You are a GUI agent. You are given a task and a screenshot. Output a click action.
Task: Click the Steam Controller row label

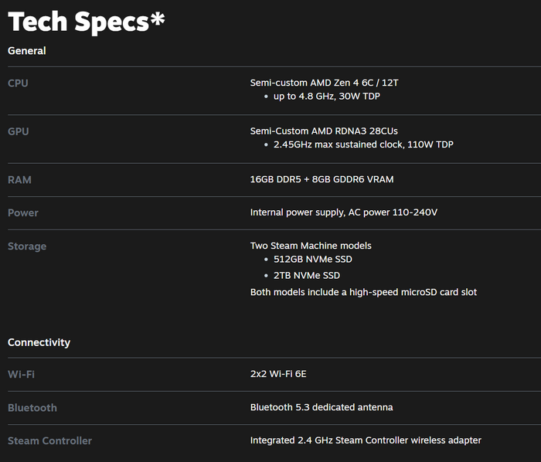49,440
